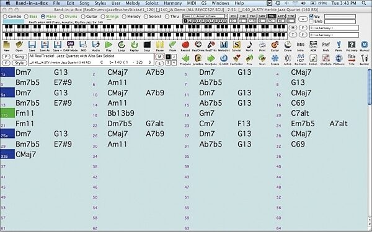Image resolution: width=372 pixels, height=232 pixels.
Task: Click the plus button near Wz
Action: click(x=303, y=19)
